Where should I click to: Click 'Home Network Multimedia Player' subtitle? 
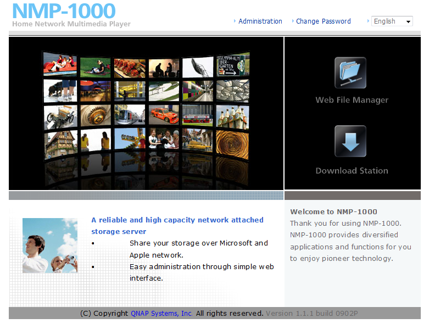click(71, 24)
